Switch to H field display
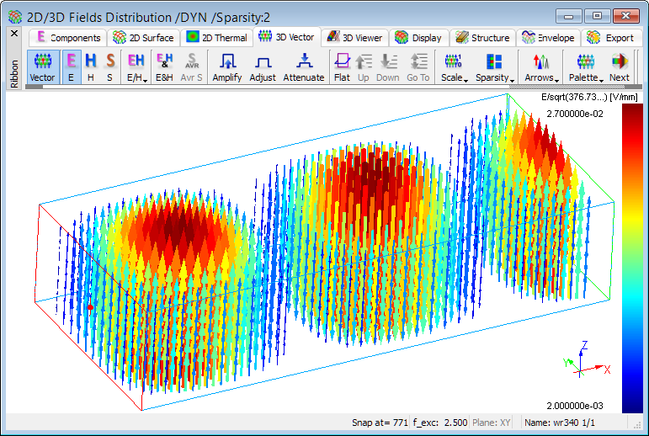The height and width of the screenshot is (436, 649). (90, 66)
